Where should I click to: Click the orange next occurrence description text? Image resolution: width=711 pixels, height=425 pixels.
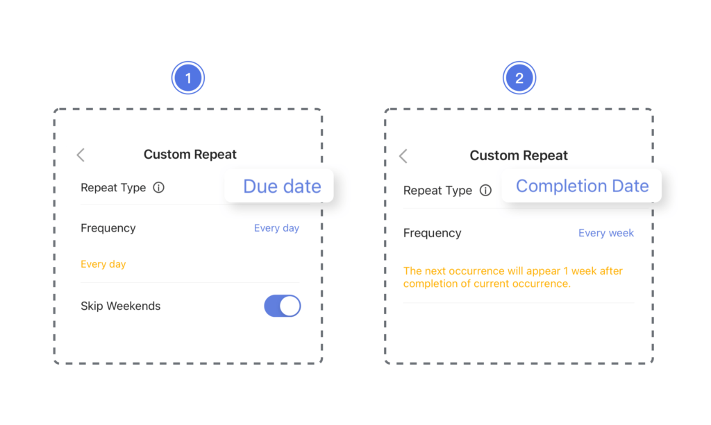point(512,277)
